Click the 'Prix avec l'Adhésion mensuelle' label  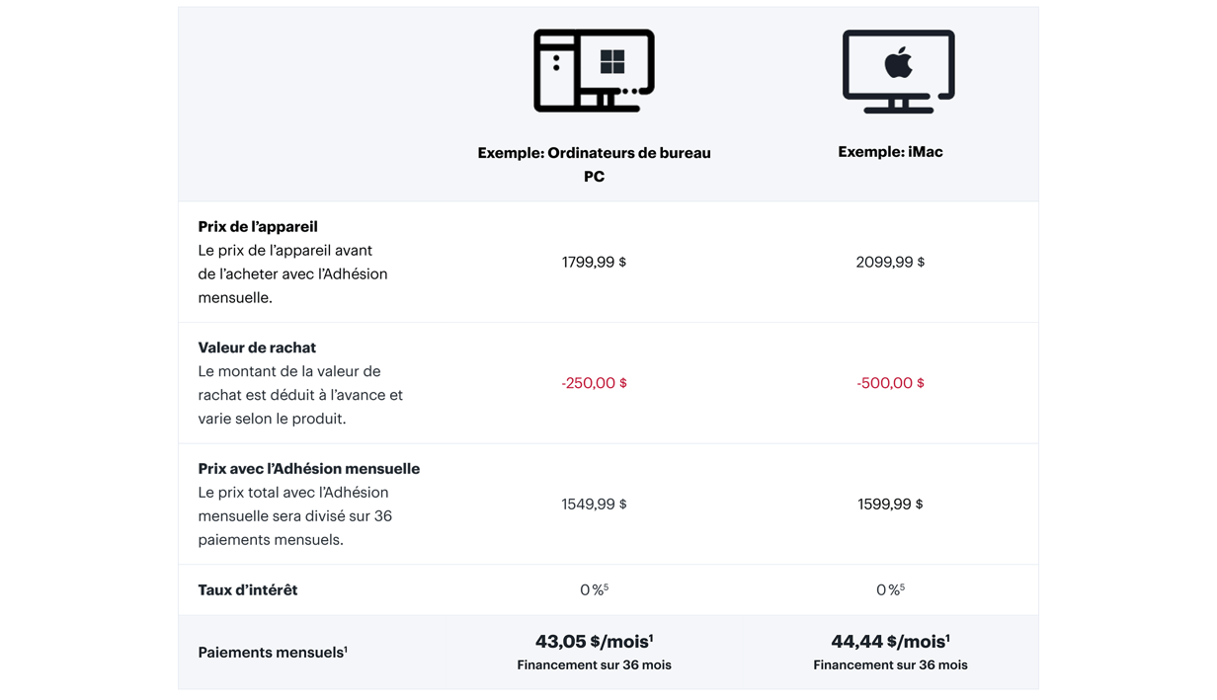[x=309, y=469]
